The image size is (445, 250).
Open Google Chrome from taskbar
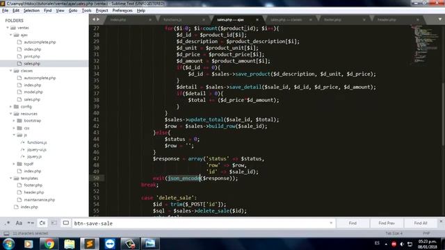click(x=49, y=244)
